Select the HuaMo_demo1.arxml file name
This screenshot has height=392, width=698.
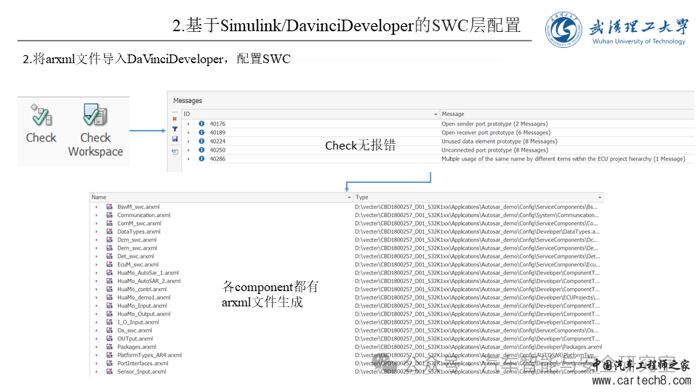tap(144, 298)
